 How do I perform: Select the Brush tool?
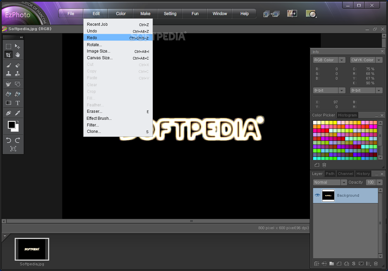pos(8,65)
